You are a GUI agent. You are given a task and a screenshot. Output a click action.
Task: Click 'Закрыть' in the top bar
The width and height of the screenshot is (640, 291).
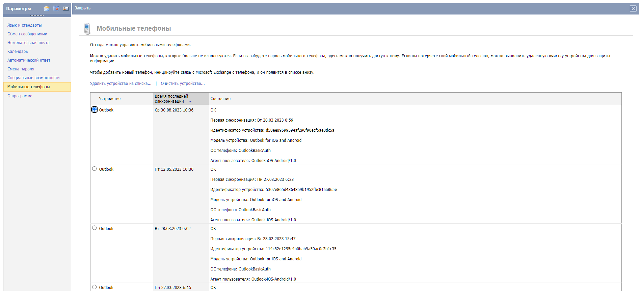tap(83, 8)
